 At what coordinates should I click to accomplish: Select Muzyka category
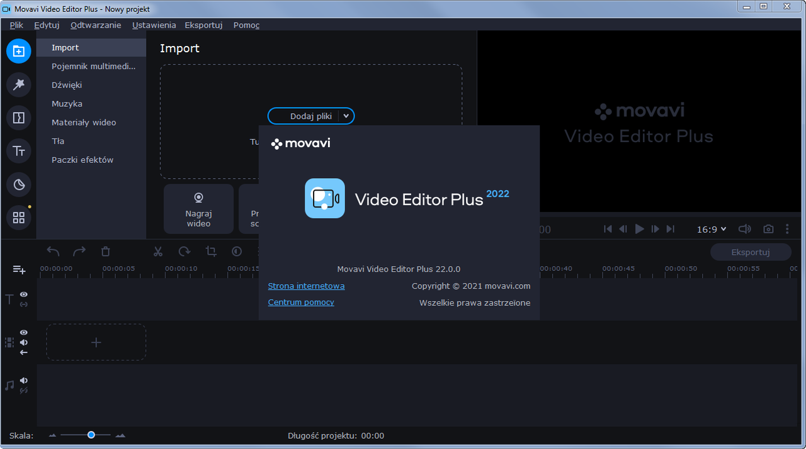[x=91, y=104]
